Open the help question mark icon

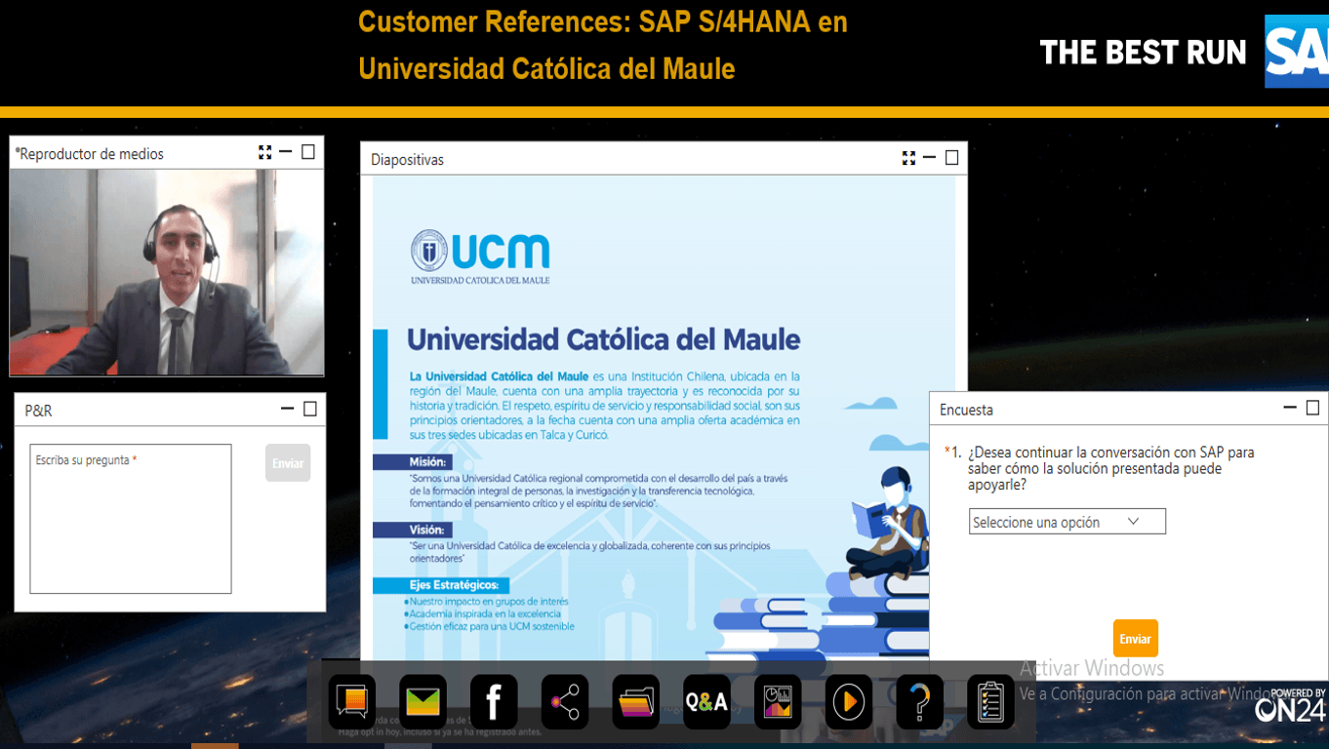919,701
